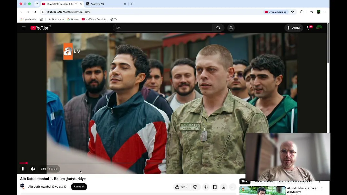The image size is (347, 195).
Task: Click the 3:01 / 2:09:32 time display
Action: click(x=49, y=169)
